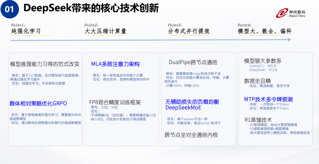This screenshot has height=164, width=319.
Task: Click the 'Point2:' label
Action: (x=91, y=25)
